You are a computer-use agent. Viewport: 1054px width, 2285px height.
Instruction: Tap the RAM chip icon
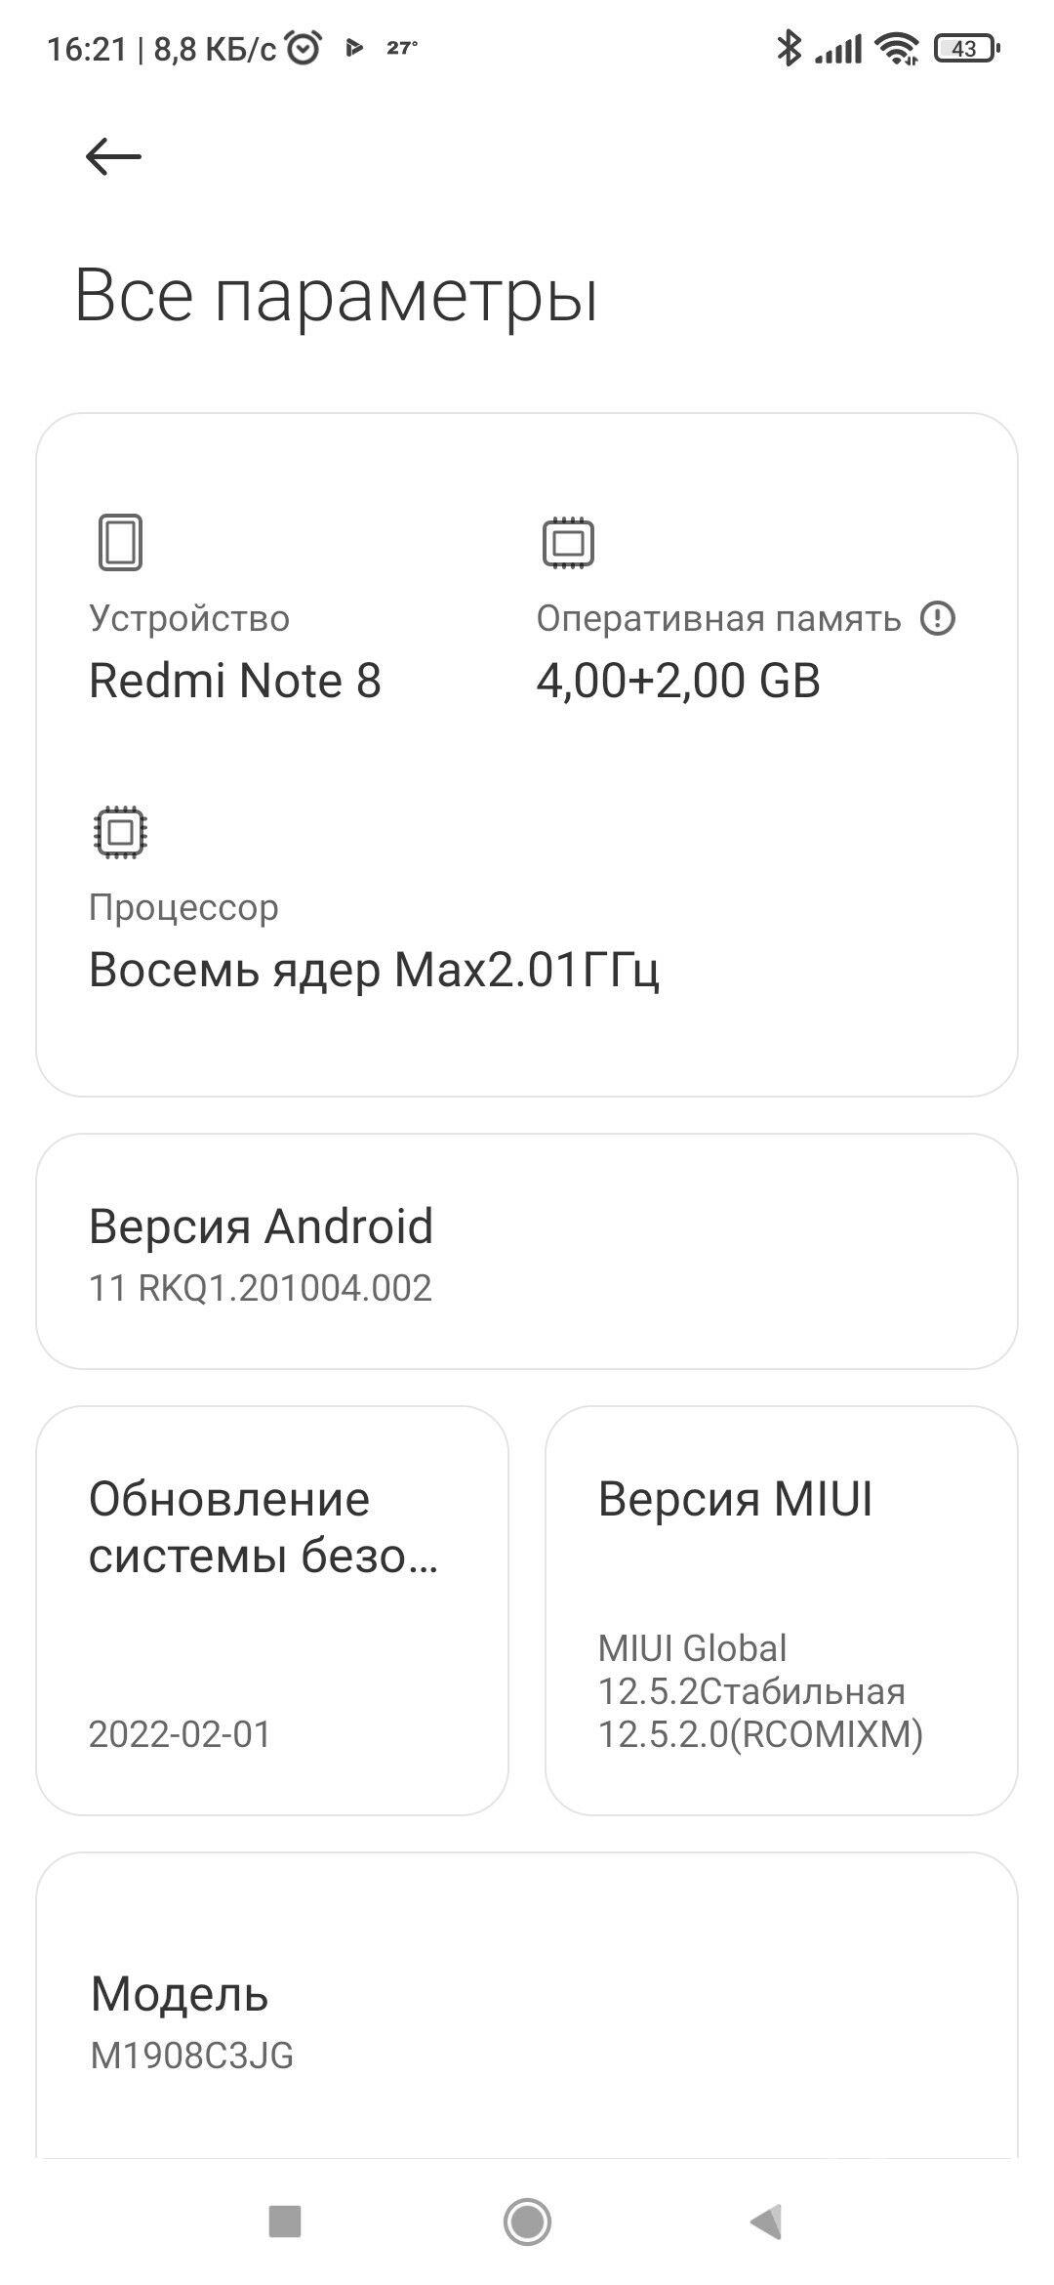[568, 542]
